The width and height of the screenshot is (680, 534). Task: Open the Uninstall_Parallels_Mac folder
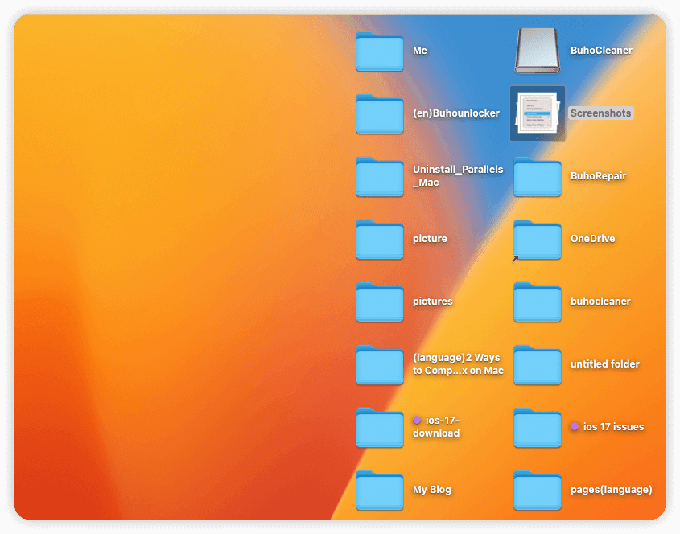(379, 176)
